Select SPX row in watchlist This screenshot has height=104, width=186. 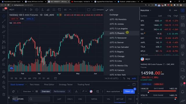coord(159,21)
